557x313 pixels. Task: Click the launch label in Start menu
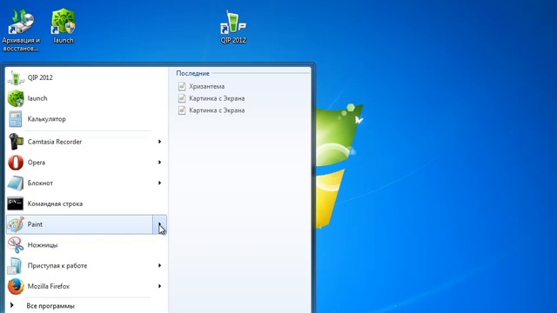pyautogui.click(x=37, y=98)
